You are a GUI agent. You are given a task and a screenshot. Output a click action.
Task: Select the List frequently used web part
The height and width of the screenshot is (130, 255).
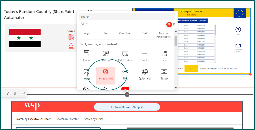click(x=106, y=33)
